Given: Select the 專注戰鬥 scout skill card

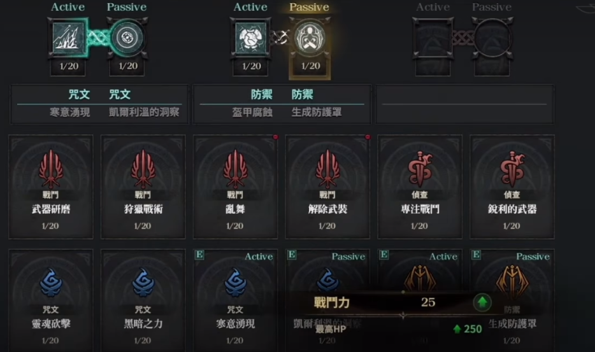Looking at the screenshot, I should (x=420, y=187).
